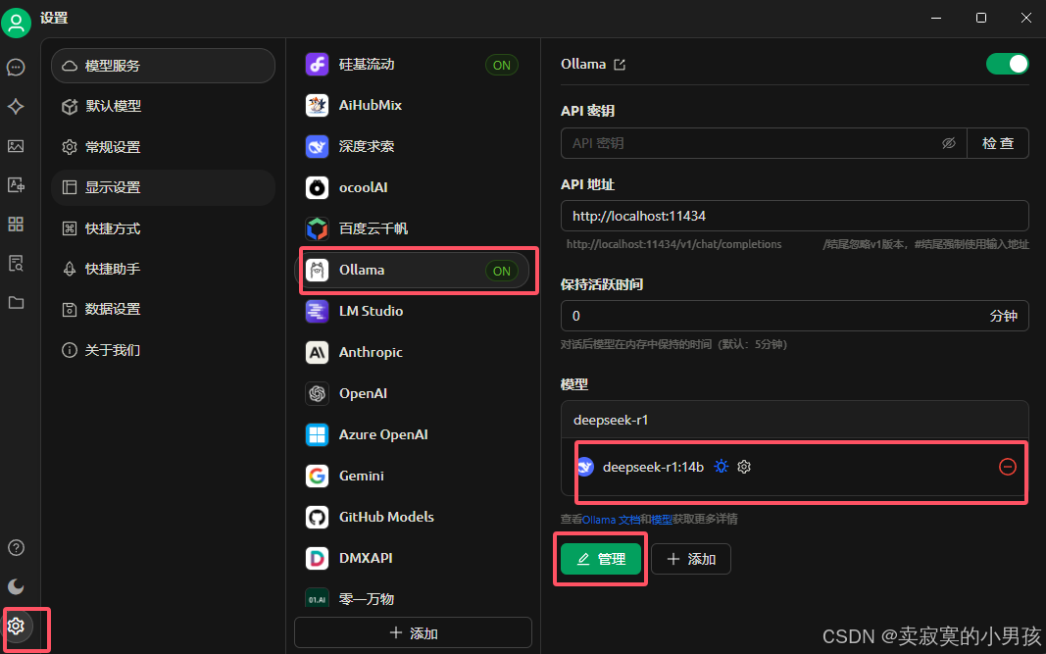Open settings via the gear sidebar icon
This screenshot has height=654, width=1046.
16,626
